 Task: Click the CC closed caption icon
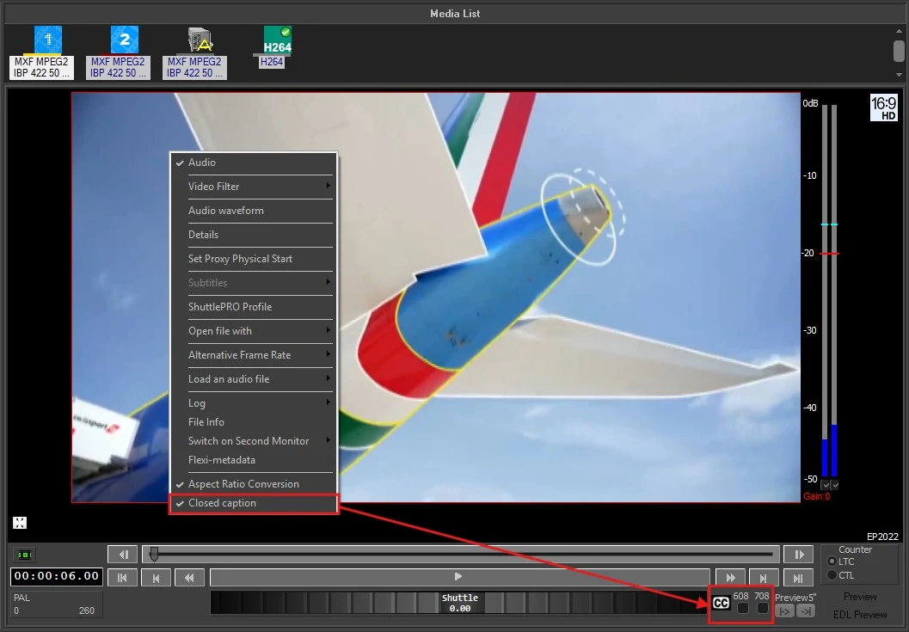721,604
